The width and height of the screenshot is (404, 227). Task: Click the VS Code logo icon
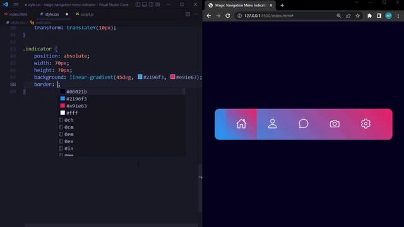pos(6,4)
